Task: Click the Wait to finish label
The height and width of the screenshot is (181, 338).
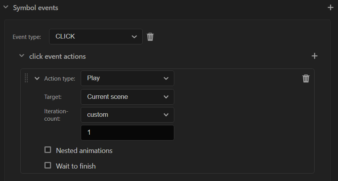Action: (76, 166)
